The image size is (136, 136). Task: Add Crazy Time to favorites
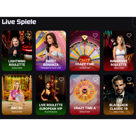[x=95, y=35]
